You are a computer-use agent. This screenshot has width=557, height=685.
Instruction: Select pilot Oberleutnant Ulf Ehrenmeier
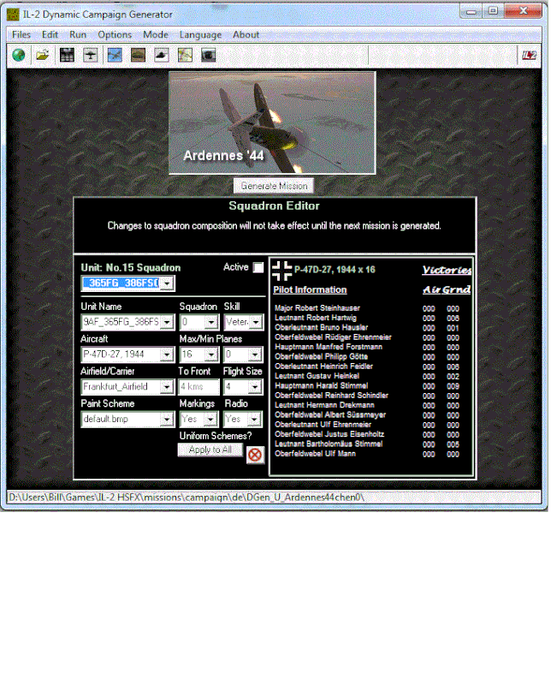[323, 424]
